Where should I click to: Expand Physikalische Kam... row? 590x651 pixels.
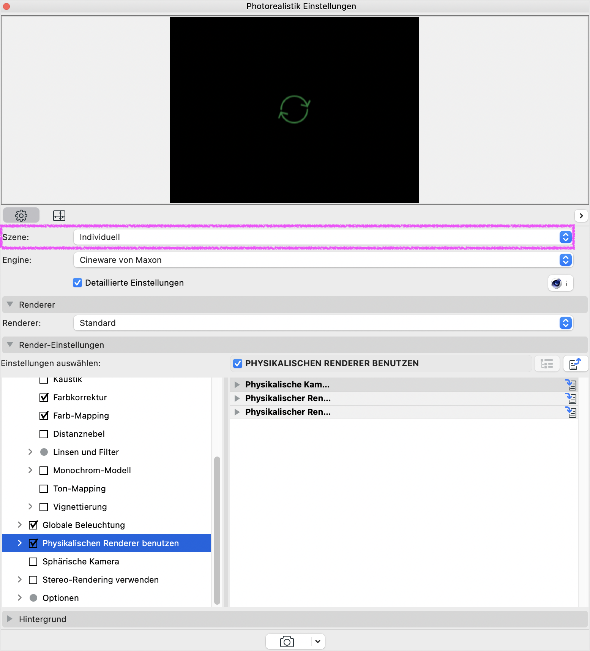(237, 385)
